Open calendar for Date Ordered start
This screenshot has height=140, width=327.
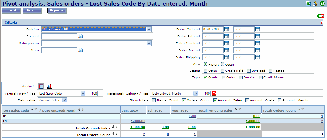pos(227,29)
